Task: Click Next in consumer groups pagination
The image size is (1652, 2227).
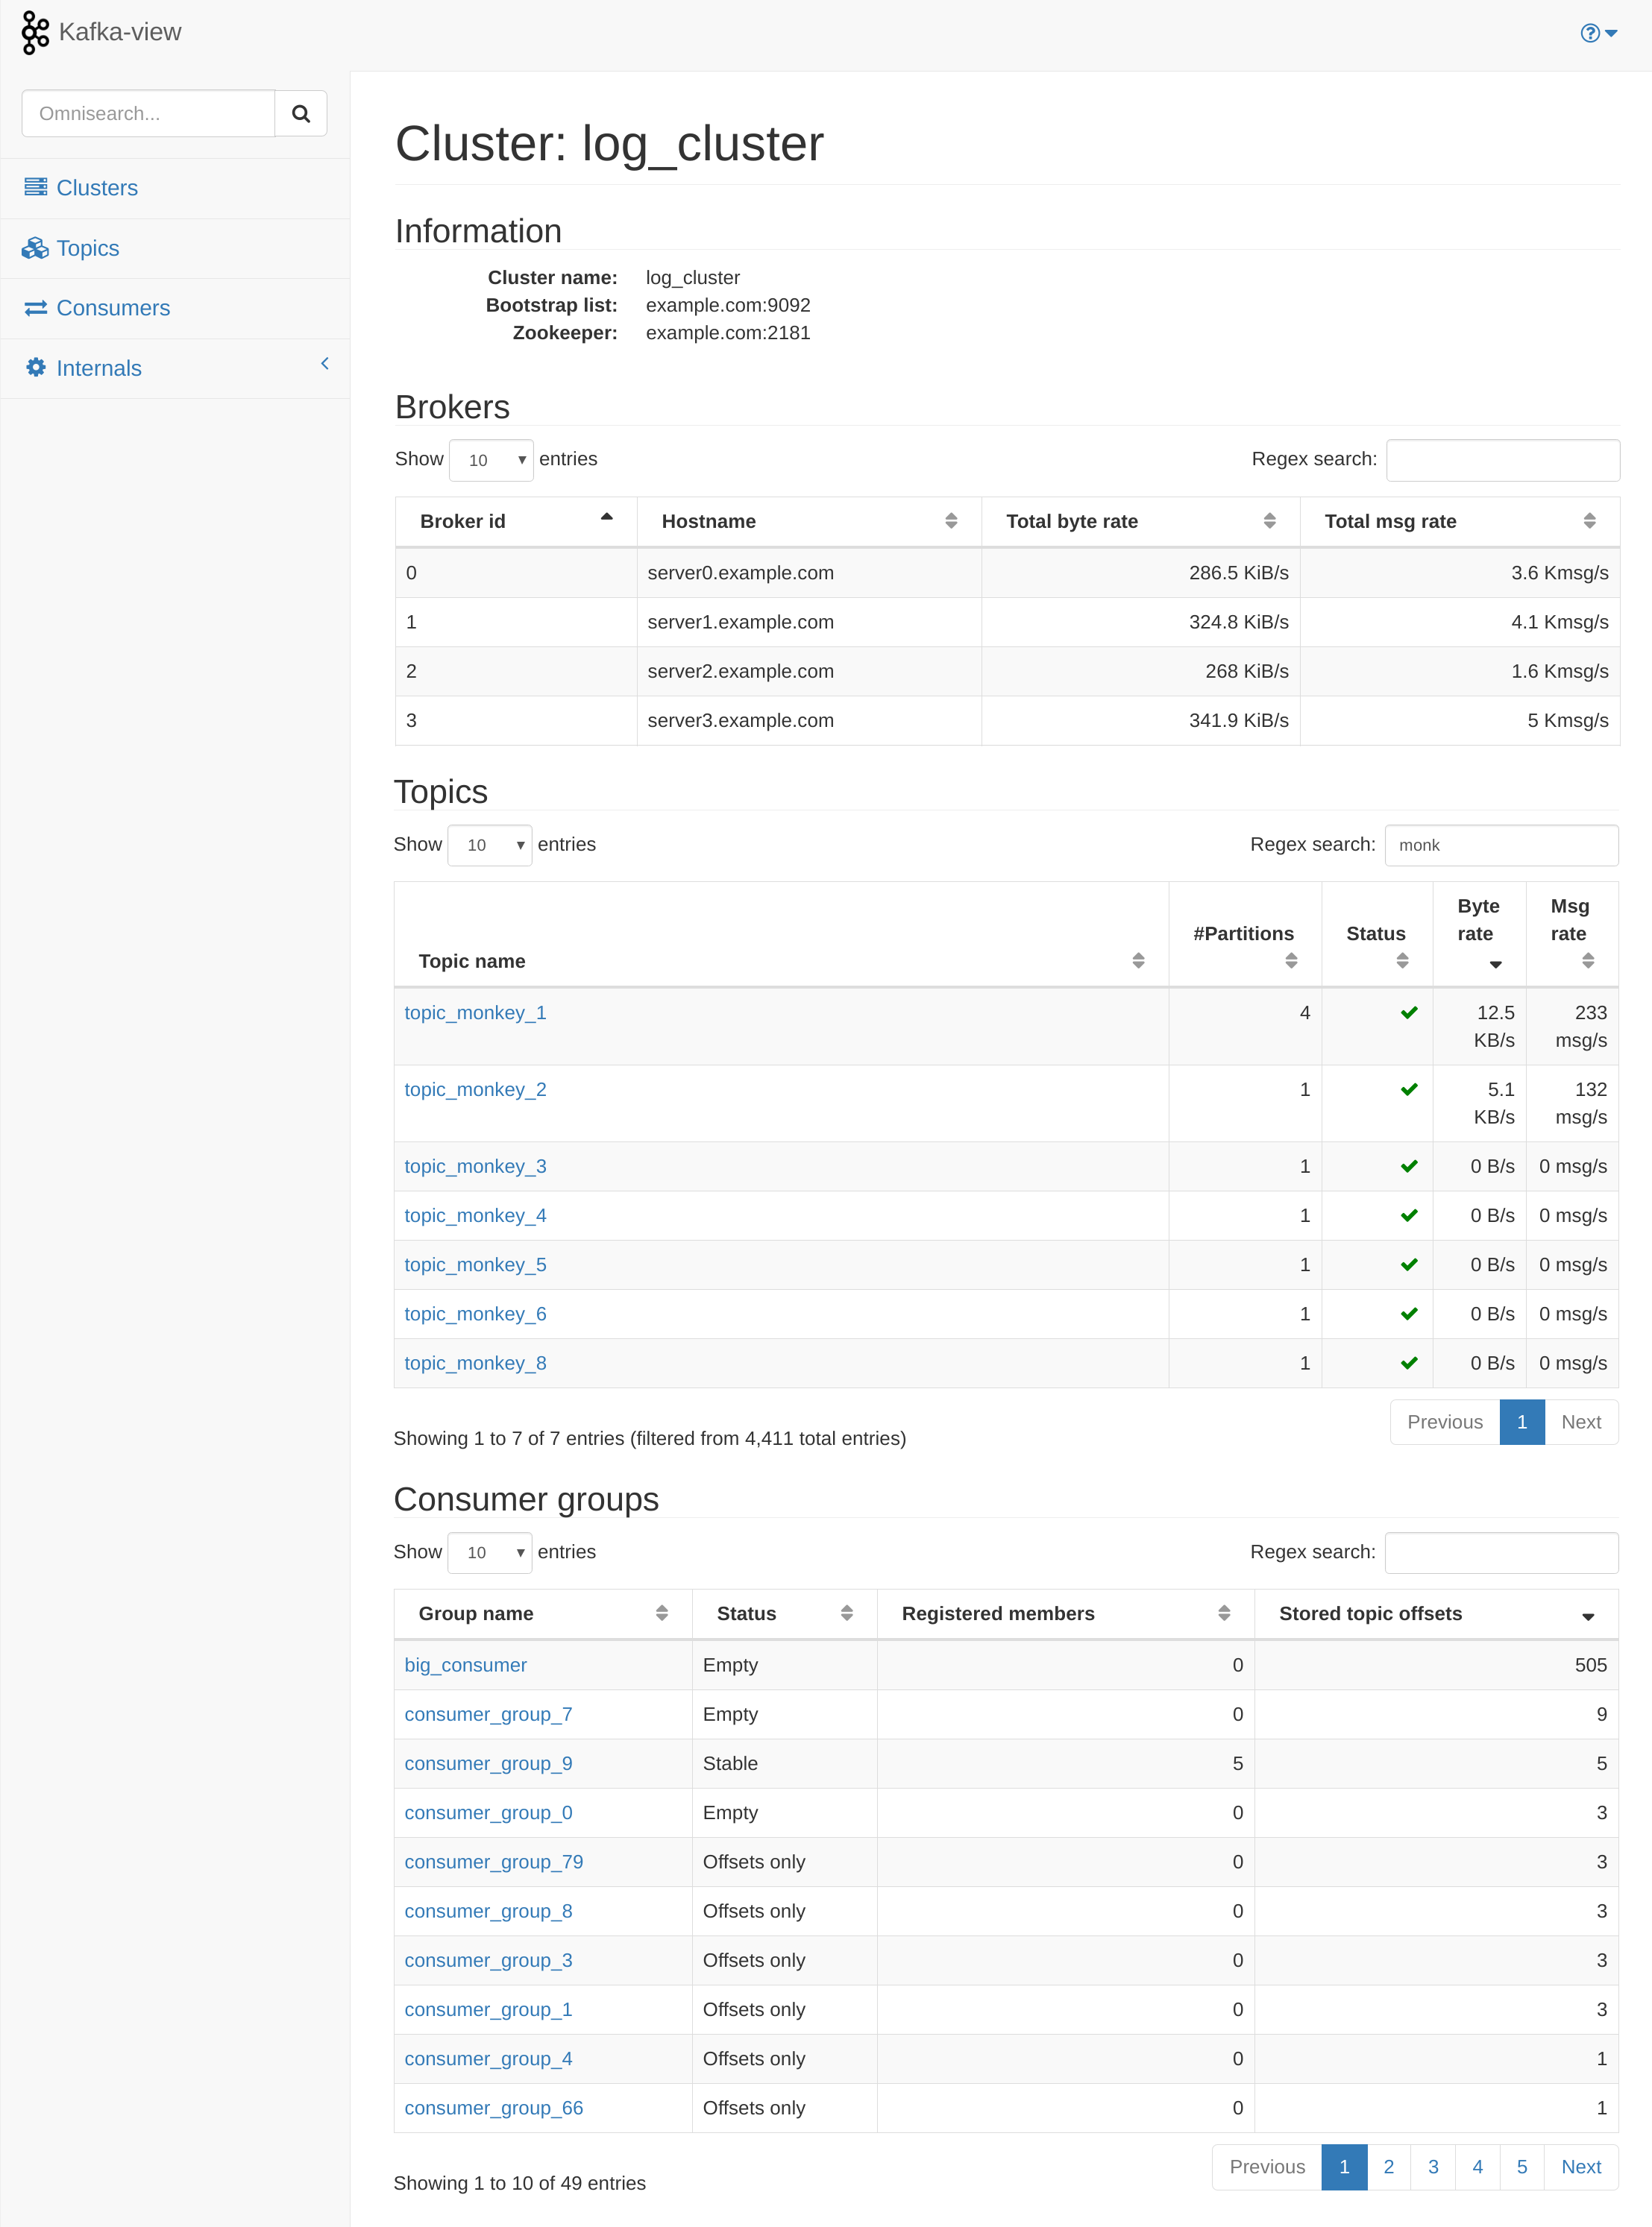Action: pos(1580,2167)
